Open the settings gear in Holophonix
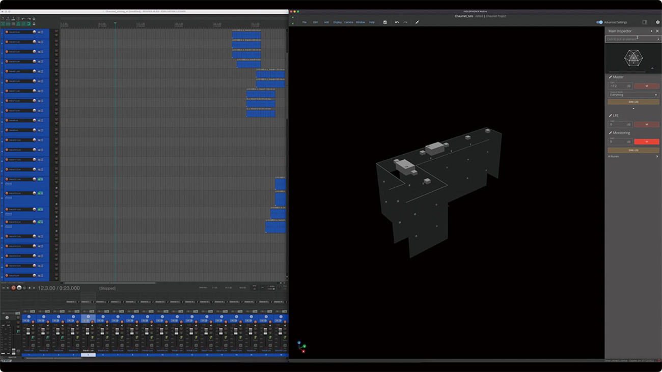 pos(657,22)
